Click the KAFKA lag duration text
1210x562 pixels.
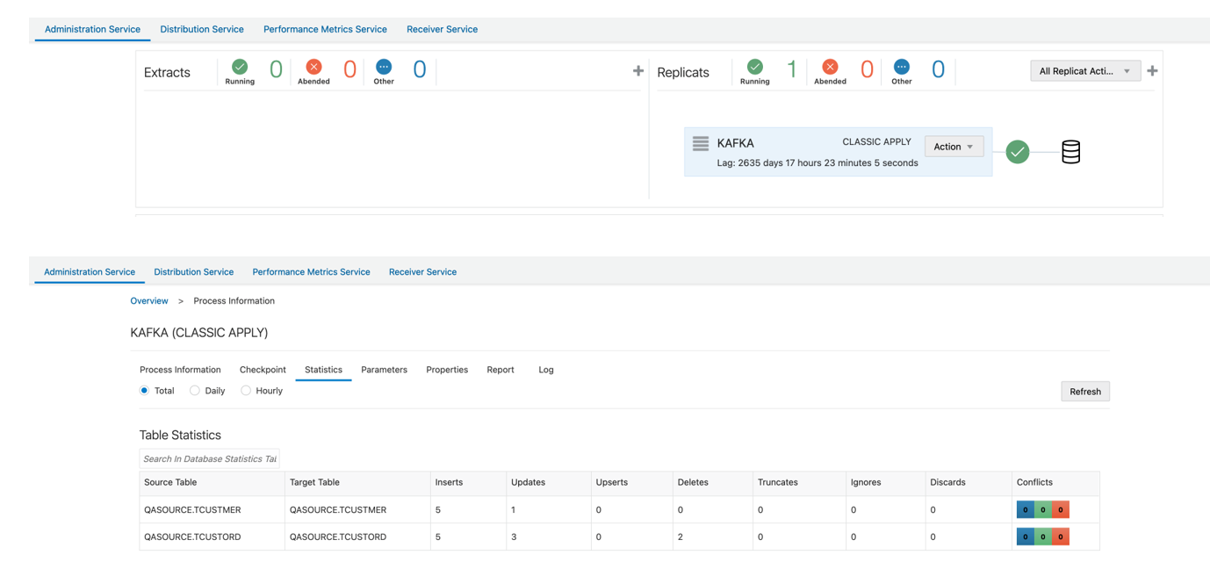817,162
